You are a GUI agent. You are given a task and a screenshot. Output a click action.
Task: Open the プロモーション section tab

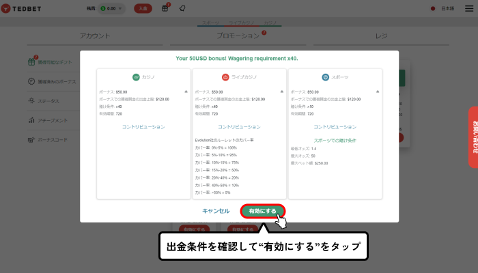point(238,36)
